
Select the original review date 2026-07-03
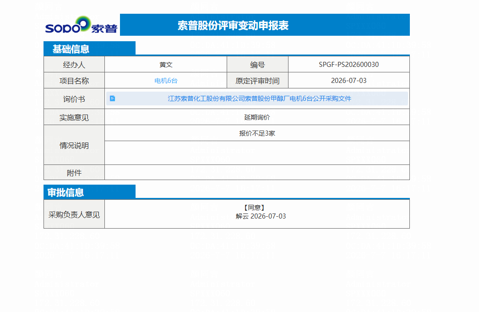(x=348, y=81)
